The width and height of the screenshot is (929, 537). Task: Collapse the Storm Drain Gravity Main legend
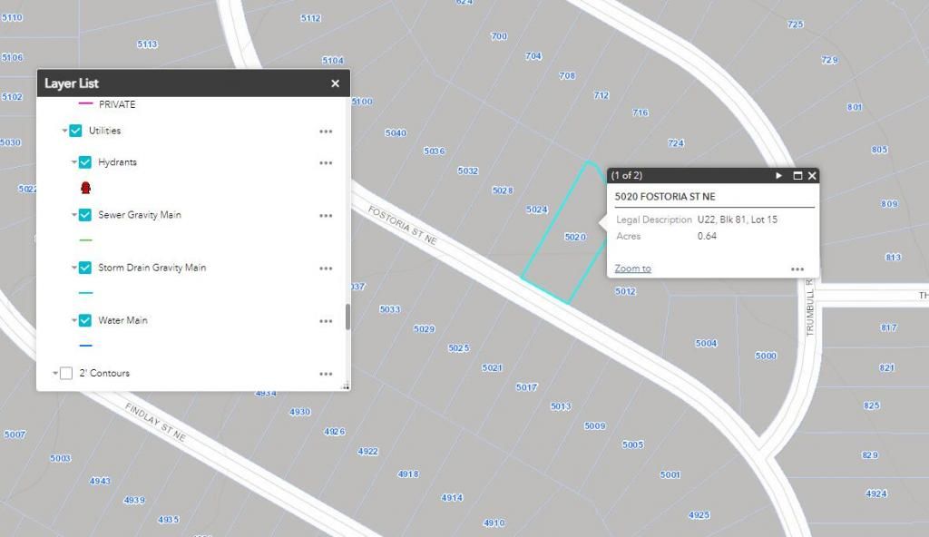(74, 268)
